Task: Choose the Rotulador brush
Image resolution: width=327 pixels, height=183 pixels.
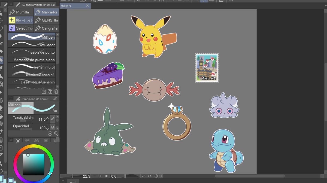Action: [32, 44]
